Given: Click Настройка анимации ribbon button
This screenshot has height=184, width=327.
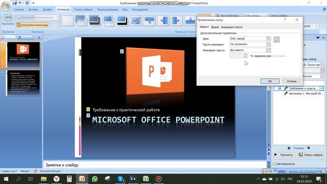Looking at the screenshot, I should (x=32, y=25).
